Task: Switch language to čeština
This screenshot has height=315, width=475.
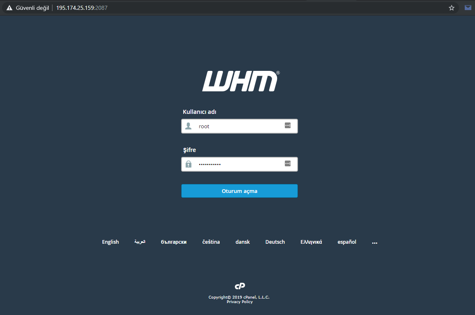Action: click(x=211, y=242)
